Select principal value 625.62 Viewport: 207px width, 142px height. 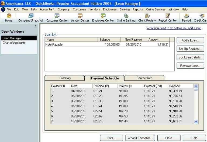(98, 116)
